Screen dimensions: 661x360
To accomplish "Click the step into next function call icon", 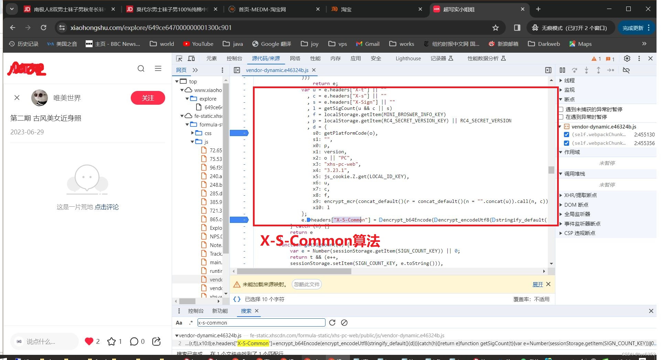I will click(x=586, y=70).
